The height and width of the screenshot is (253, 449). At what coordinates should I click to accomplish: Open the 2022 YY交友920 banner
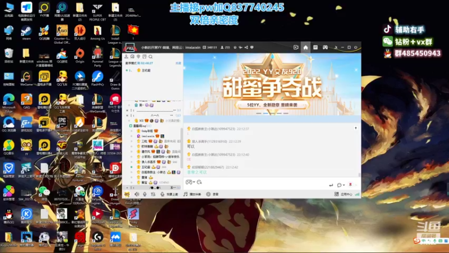272,84
